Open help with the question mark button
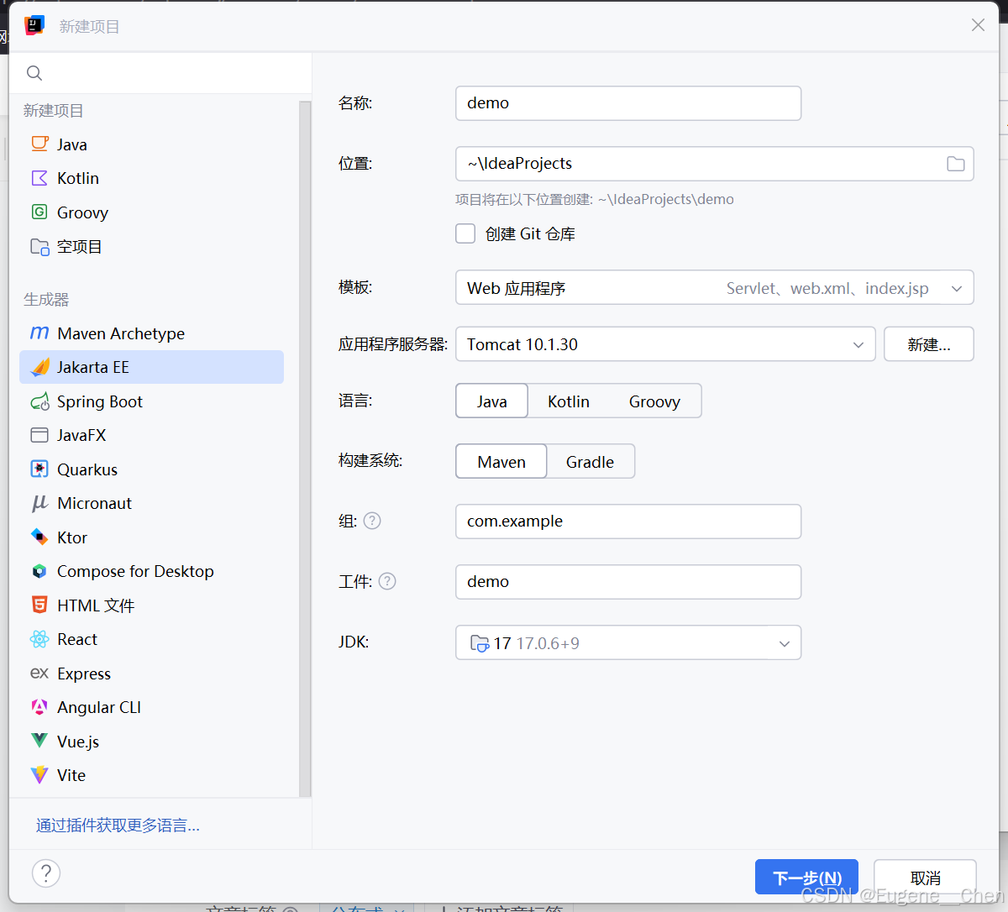 pos(46,873)
